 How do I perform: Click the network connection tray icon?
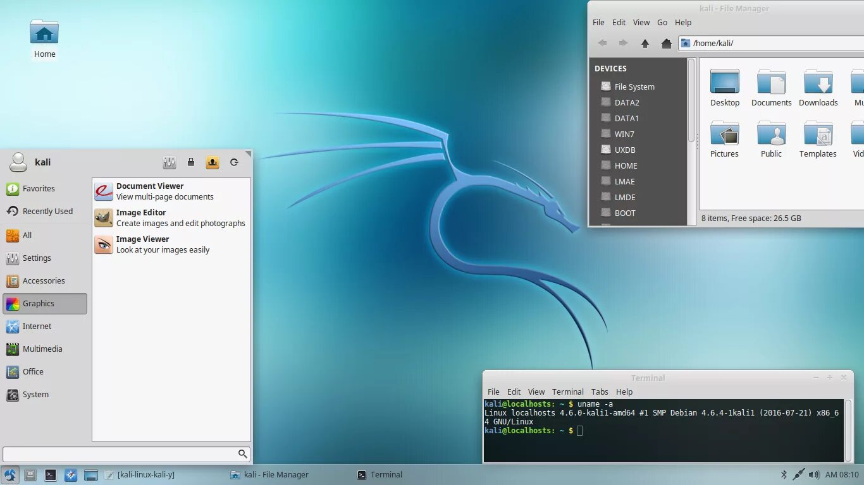[799, 474]
